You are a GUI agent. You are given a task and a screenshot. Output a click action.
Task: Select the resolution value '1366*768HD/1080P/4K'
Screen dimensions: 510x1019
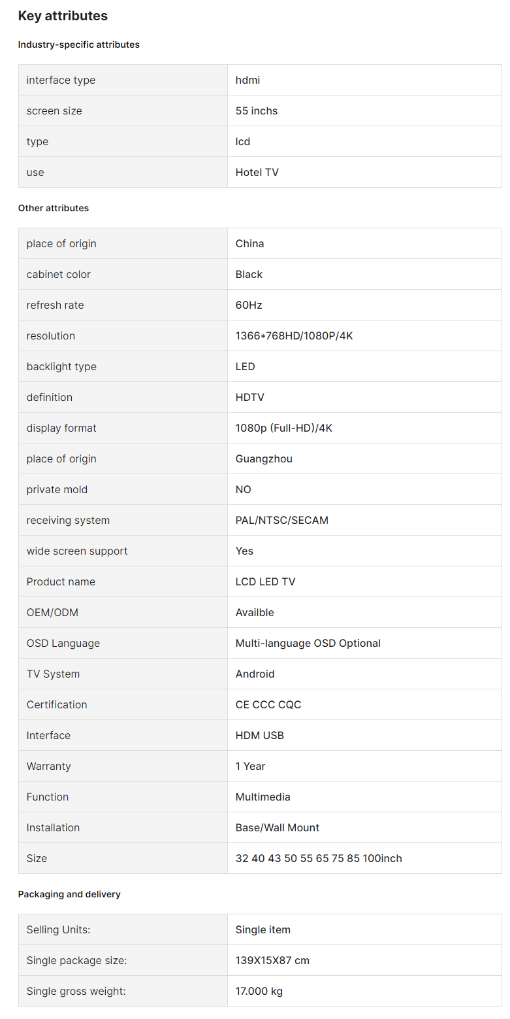295,336
